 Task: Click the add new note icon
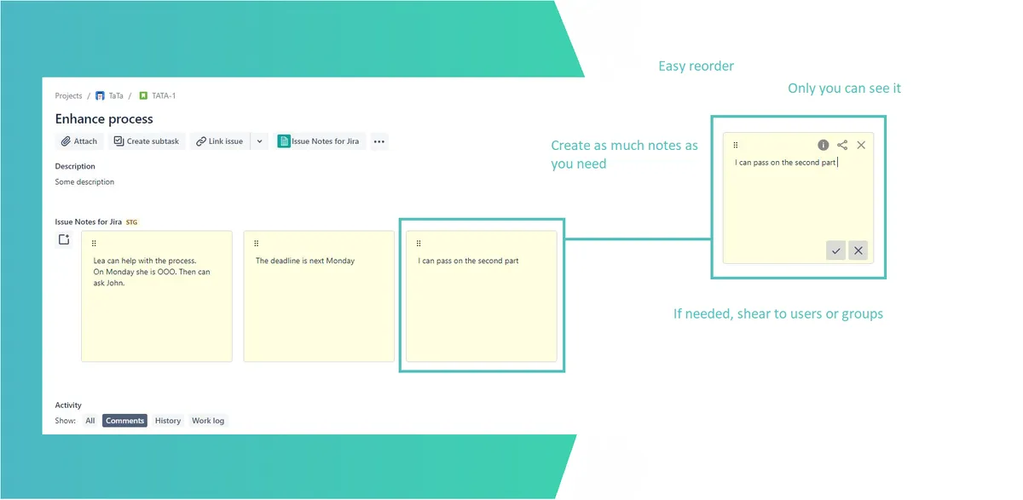64,240
